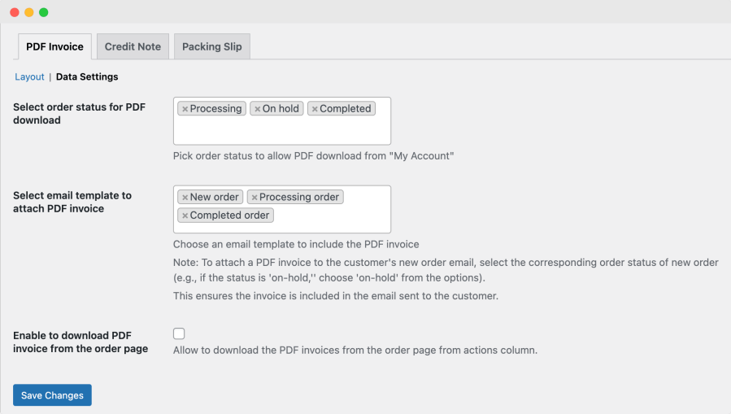Click the On hold tag label
731x414 pixels.
point(281,109)
